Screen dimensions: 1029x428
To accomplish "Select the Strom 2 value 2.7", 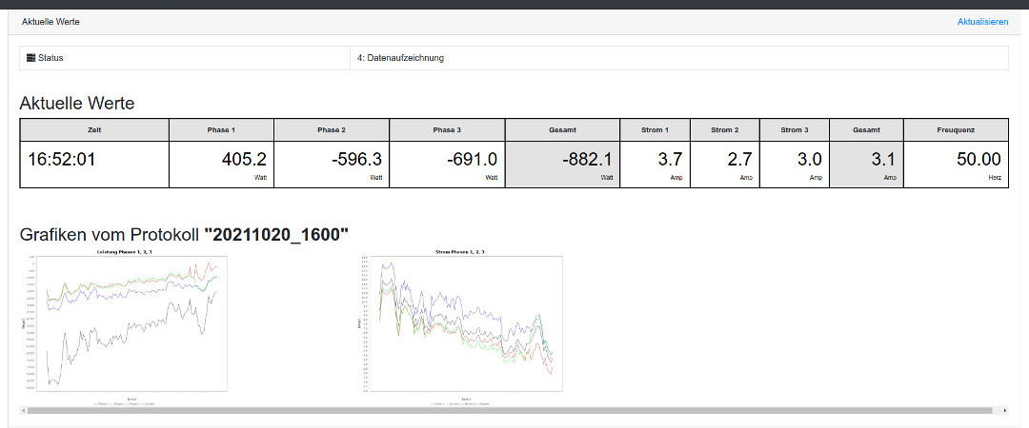I will click(x=740, y=160).
